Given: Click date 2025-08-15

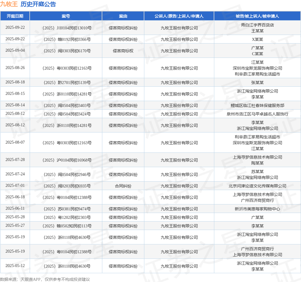Looking at the screenshot, I should [15, 94].
